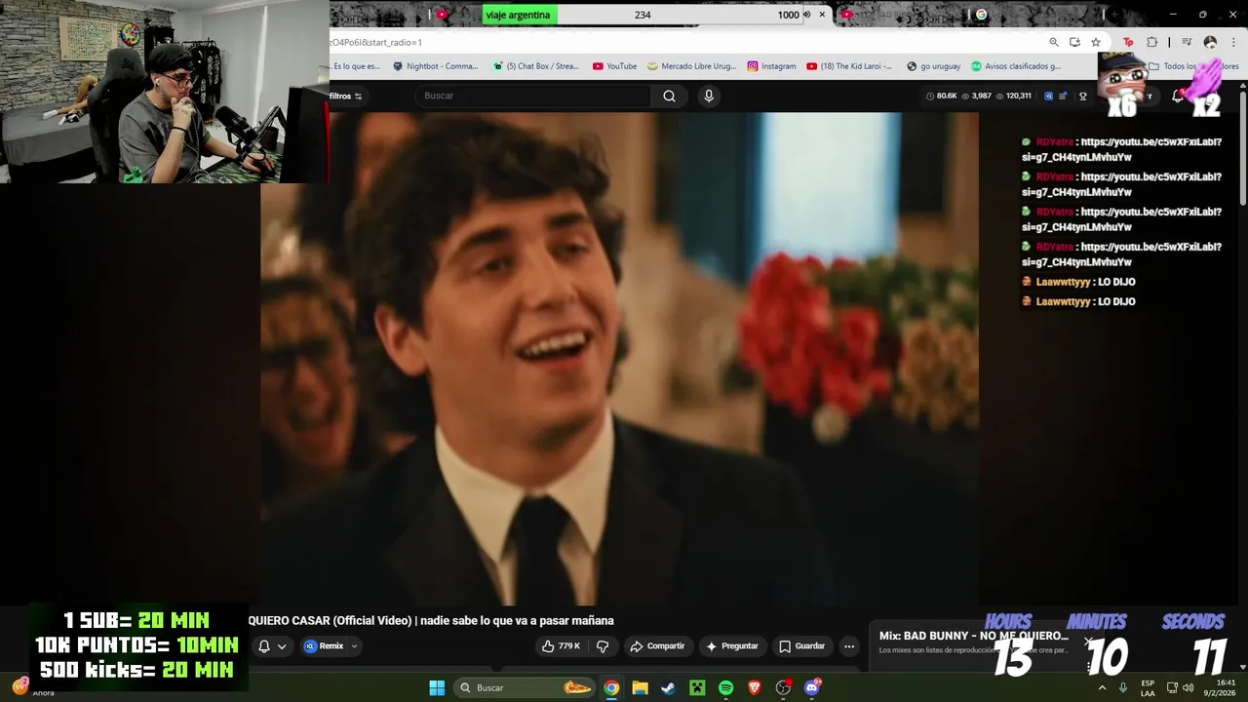Click the 120,311 views counter

pos(1014,96)
